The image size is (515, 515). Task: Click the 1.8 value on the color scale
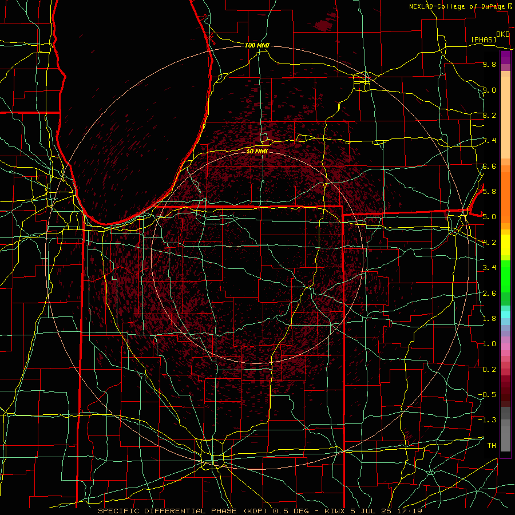coord(489,318)
